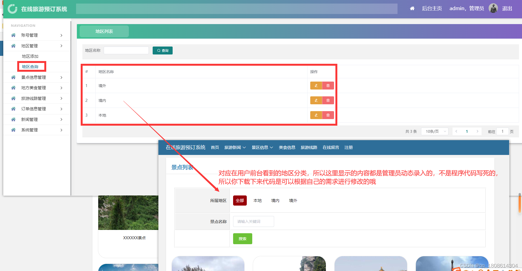Delete the 本地 region row
Image resolution: width=522 pixels, height=271 pixels.
point(328,115)
